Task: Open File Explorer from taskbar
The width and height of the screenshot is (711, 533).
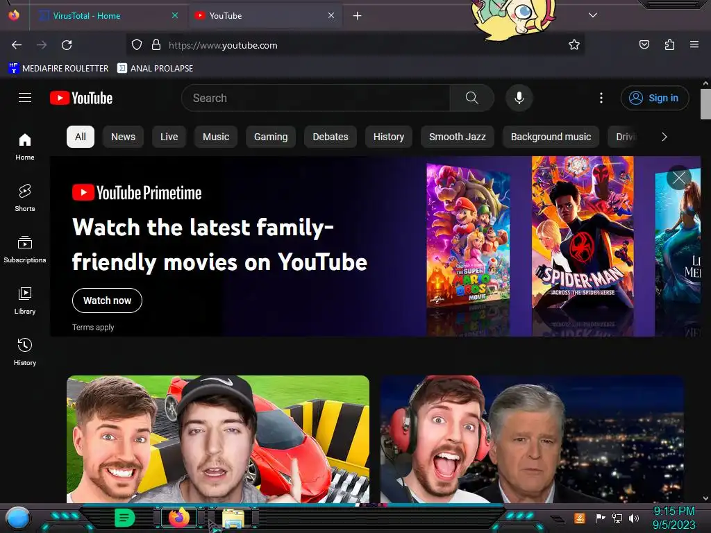Action: (233, 518)
